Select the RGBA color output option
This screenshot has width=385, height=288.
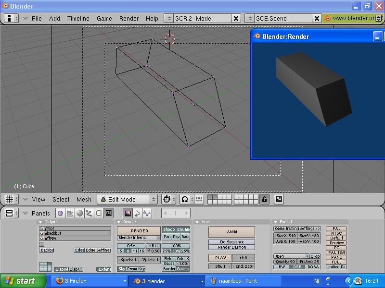coord(313,267)
